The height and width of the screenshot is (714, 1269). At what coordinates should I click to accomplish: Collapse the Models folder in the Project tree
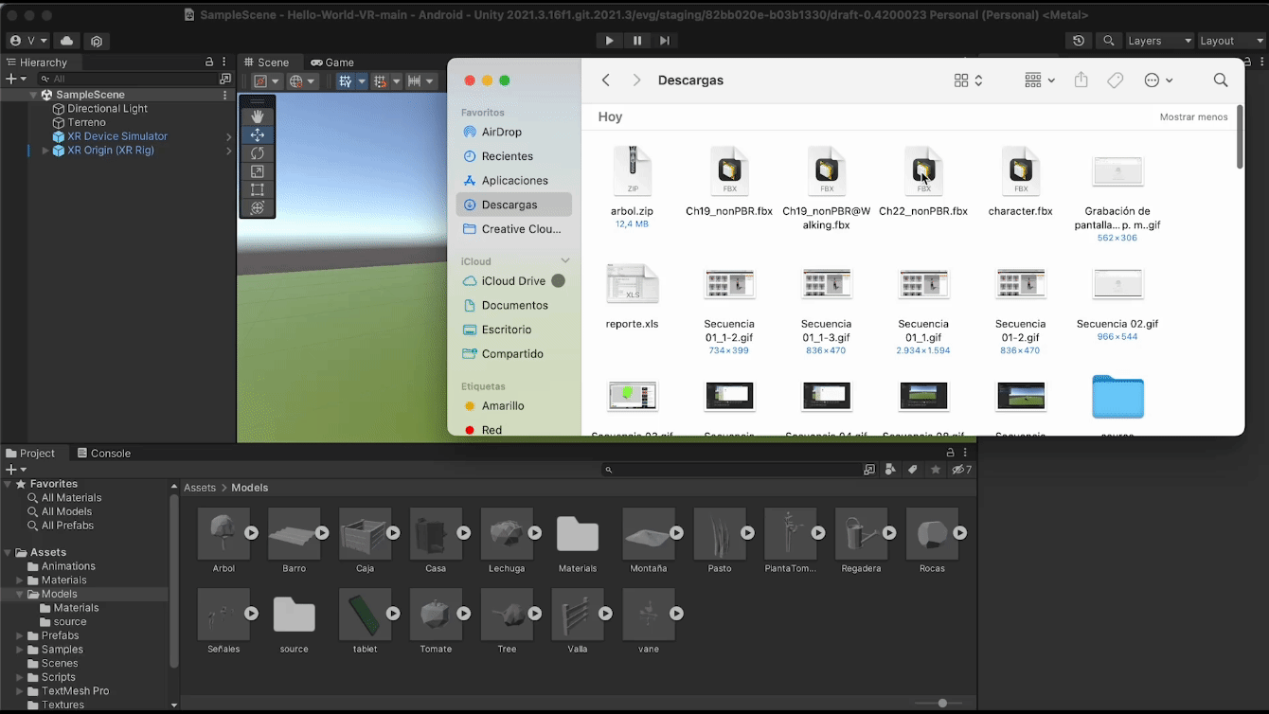[20, 595]
